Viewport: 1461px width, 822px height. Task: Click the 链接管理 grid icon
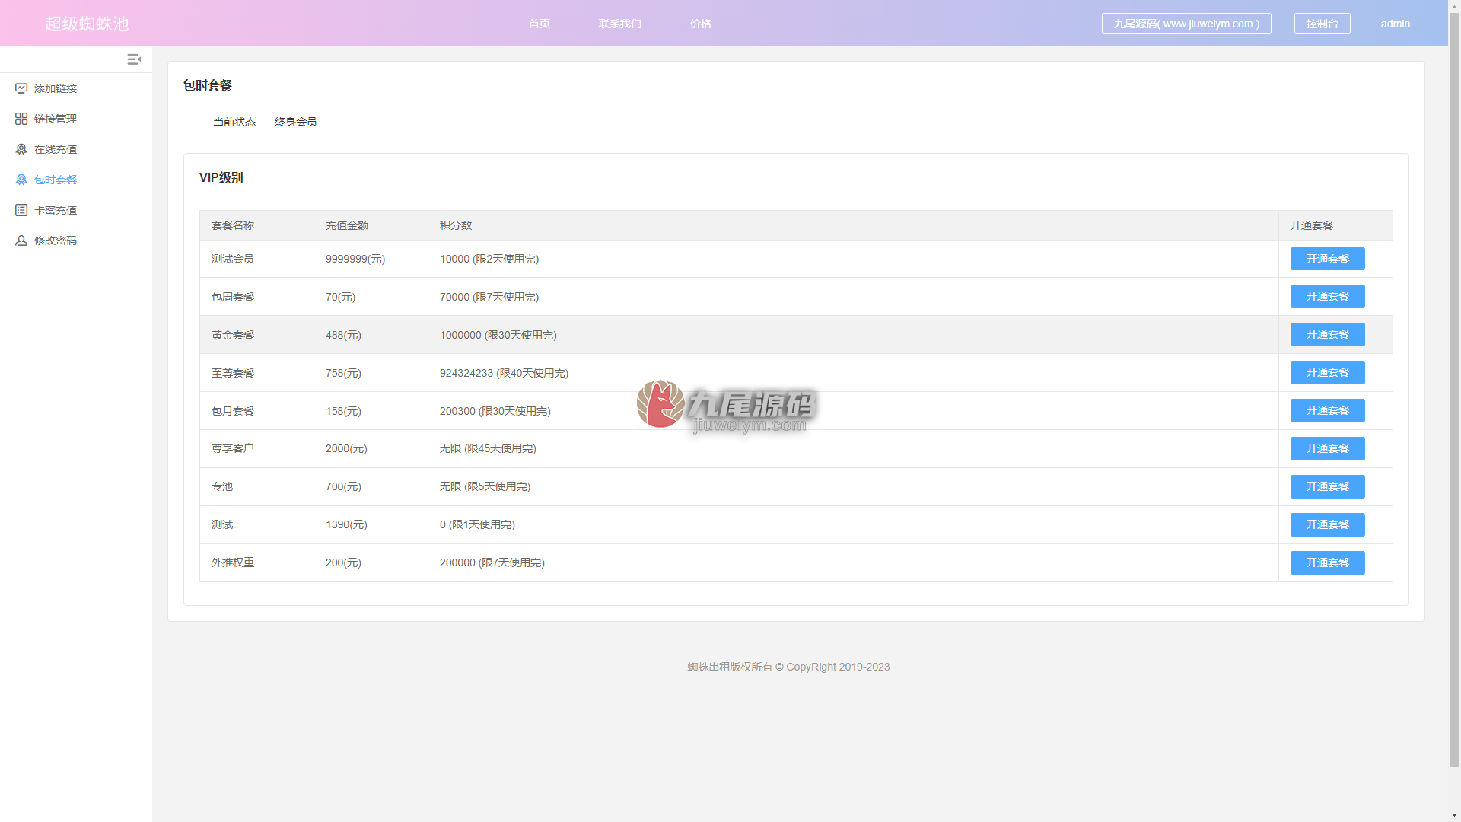[21, 119]
